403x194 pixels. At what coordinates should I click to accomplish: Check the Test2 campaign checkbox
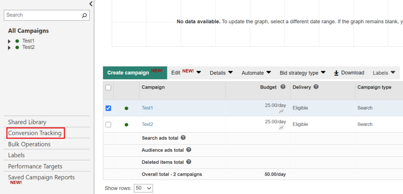[108, 124]
